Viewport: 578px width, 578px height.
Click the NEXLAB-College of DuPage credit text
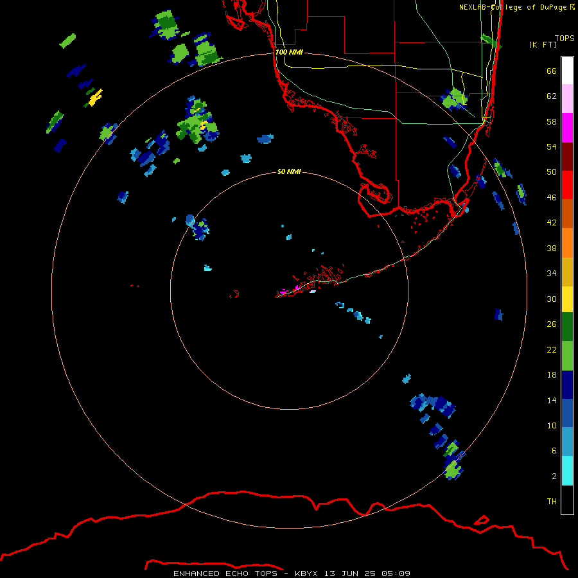[x=516, y=7]
